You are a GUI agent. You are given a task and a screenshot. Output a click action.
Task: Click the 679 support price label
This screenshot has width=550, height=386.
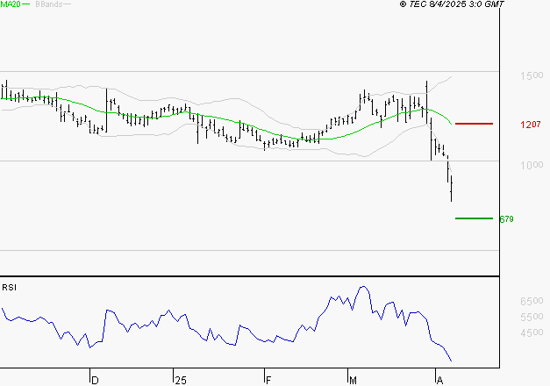click(x=505, y=219)
